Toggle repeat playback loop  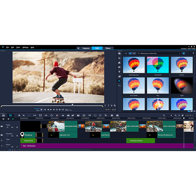click(x=57, y=110)
